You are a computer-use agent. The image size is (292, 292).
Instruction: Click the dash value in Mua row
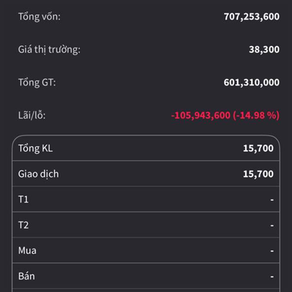(x=272, y=251)
